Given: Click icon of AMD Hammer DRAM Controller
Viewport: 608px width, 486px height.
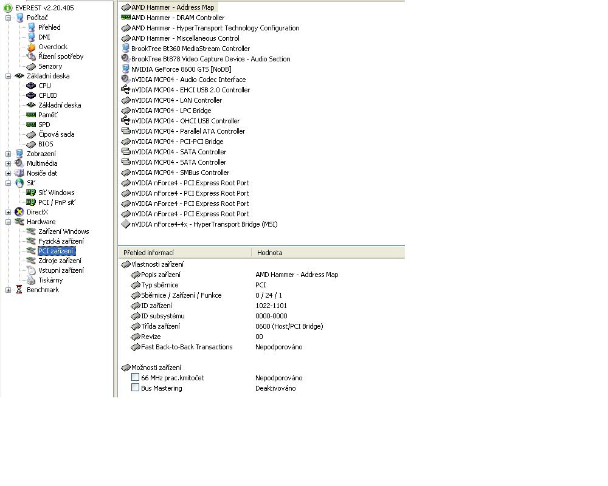Looking at the screenshot, I should click(x=126, y=17).
